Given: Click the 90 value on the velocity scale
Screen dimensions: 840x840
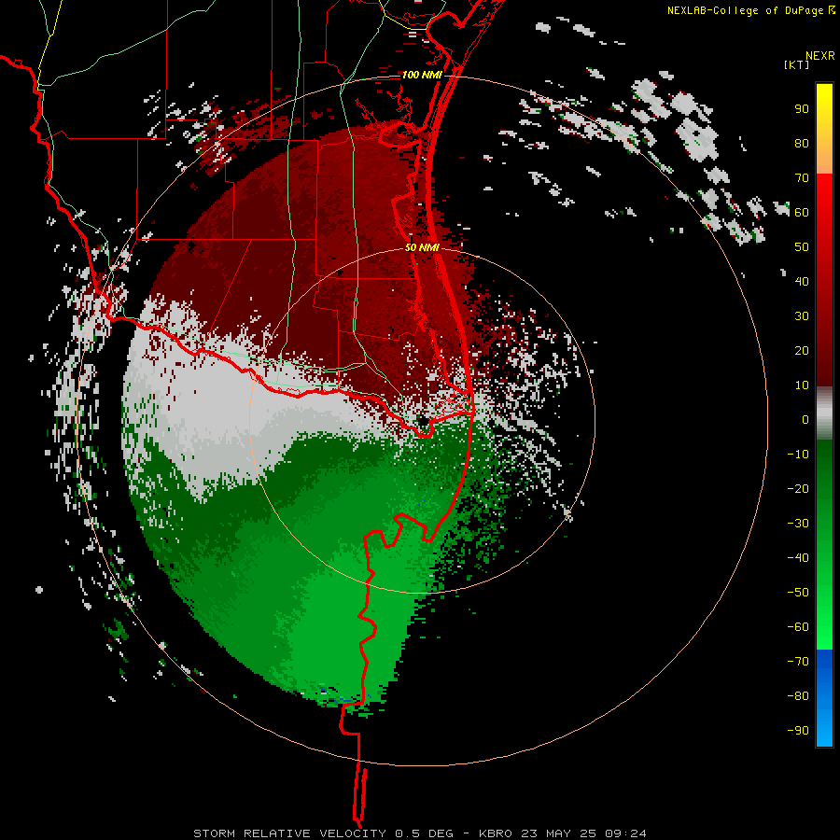Looking at the screenshot, I should click(802, 109).
